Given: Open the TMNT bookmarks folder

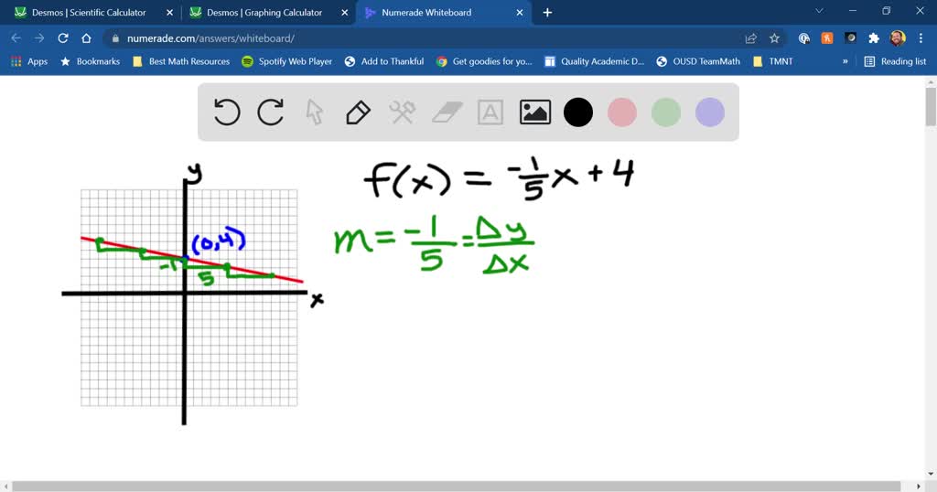Looking at the screenshot, I should point(773,61).
